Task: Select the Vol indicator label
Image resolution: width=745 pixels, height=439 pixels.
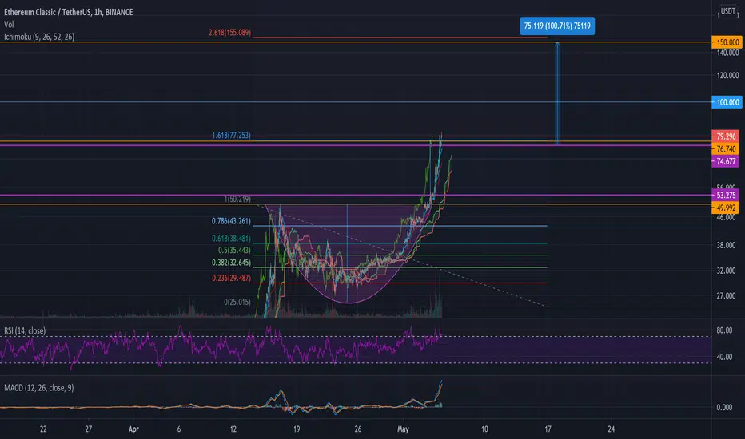Action: click(9, 24)
